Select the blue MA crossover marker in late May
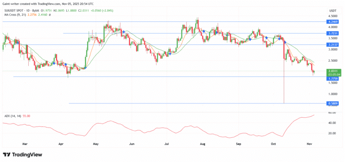This screenshot has width=345, height=162. pyautogui.click(x=124, y=32)
